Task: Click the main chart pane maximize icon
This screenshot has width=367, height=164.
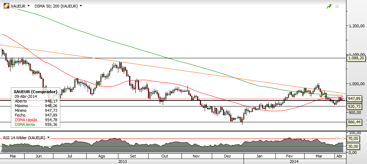Action: click(337, 6)
